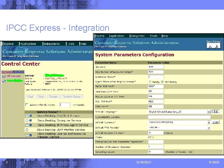224x168 pixels.
Task: Click the All Servers tree icon
Action: click(x=4, y=77)
